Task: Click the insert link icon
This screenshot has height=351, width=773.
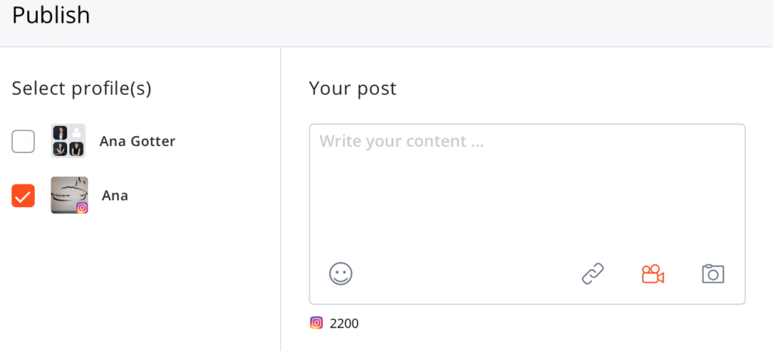Action: click(593, 273)
